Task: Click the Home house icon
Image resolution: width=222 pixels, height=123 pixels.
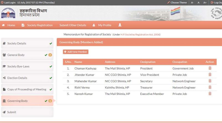Action: click(3, 25)
